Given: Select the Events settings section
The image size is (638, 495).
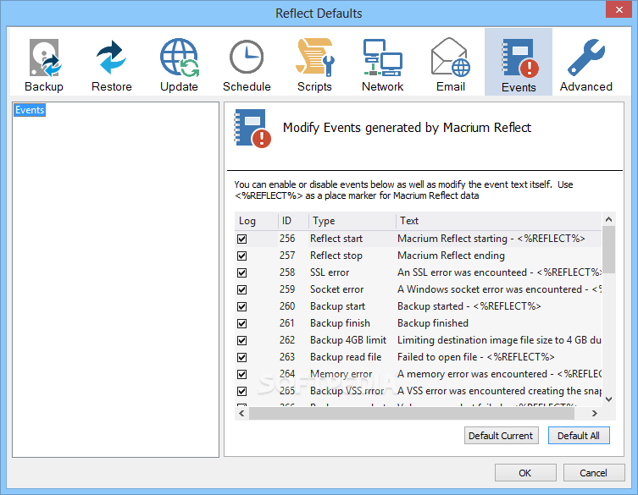Looking at the screenshot, I should pyautogui.click(x=519, y=62).
